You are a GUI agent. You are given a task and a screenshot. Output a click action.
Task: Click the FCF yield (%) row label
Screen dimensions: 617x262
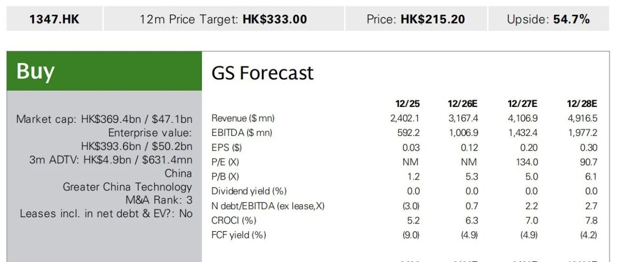tap(239, 235)
